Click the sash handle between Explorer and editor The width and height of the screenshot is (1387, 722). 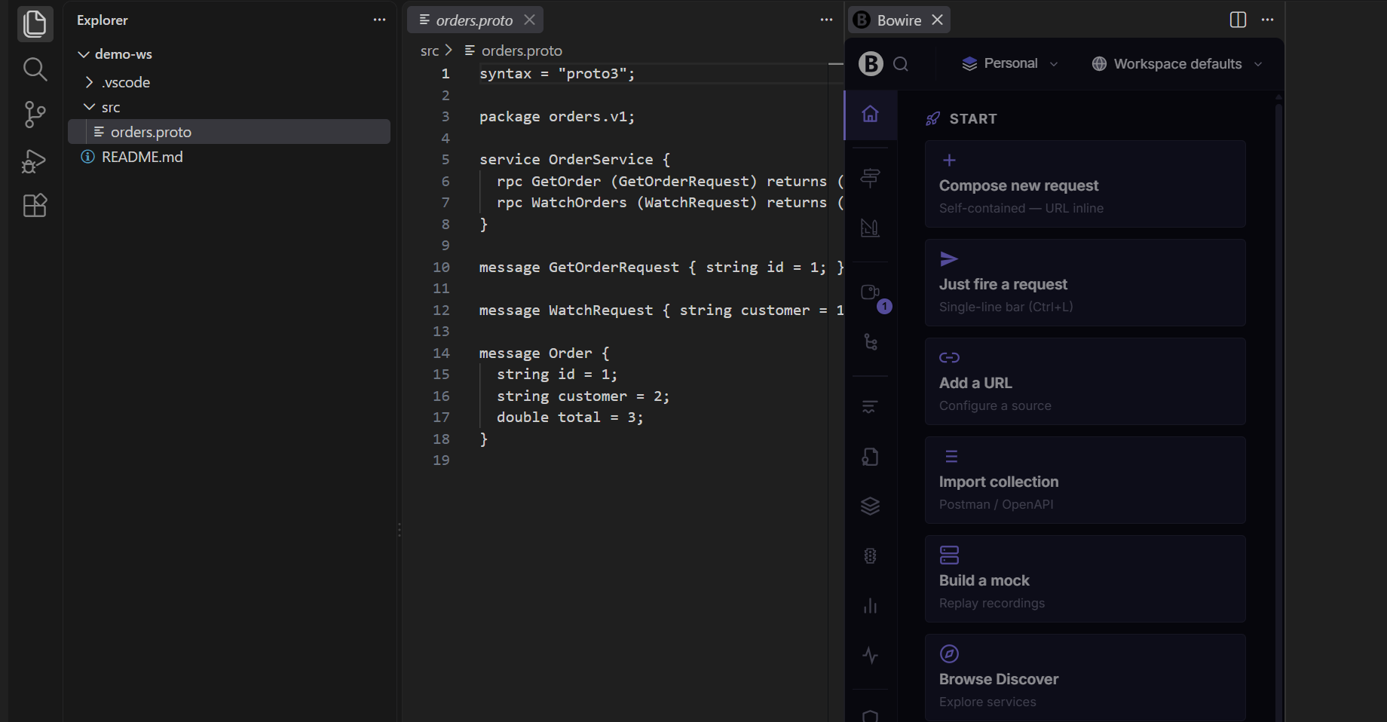click(399, 530)
